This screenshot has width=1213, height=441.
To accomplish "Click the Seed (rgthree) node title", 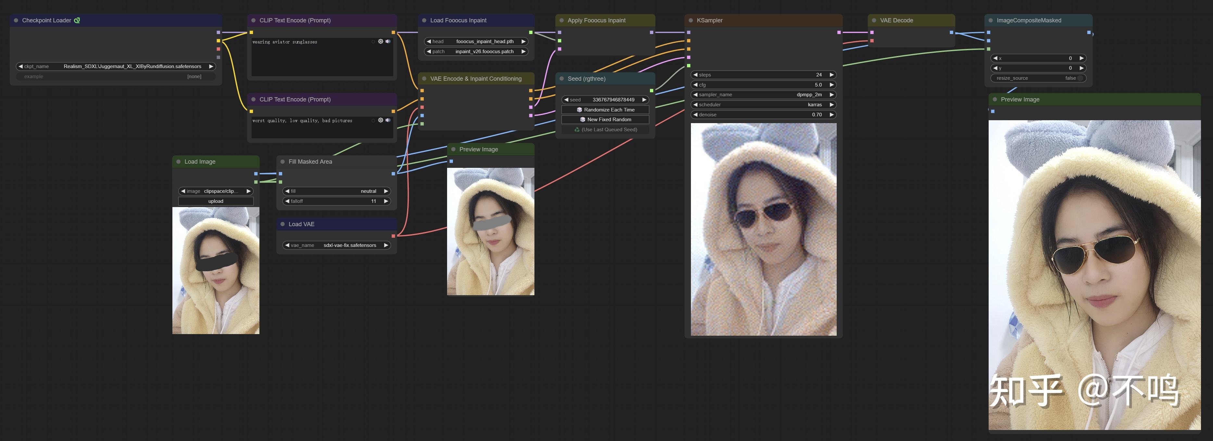I will point(586,78).
